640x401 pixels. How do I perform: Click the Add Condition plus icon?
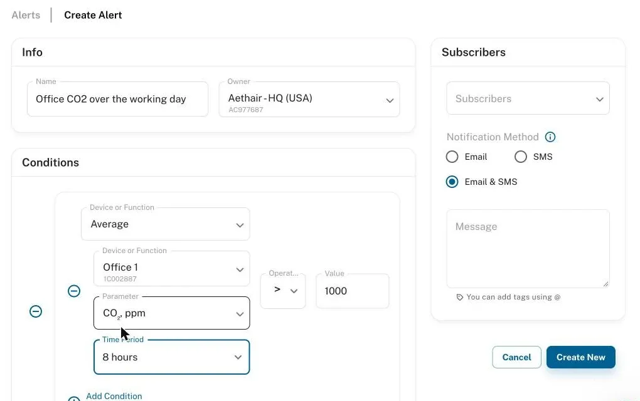74,398
